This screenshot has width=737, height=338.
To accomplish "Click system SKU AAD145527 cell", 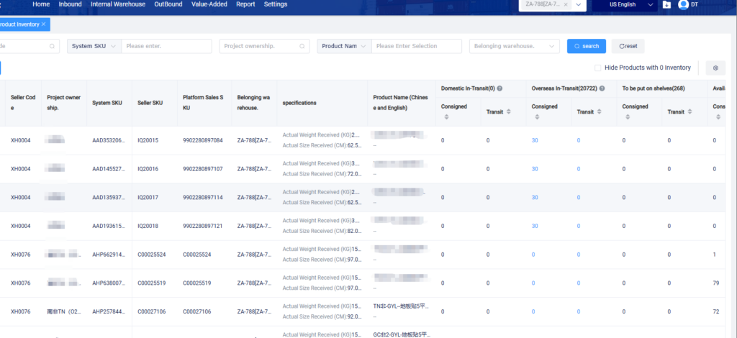I will pyautogui.click(x=109, y=169).
